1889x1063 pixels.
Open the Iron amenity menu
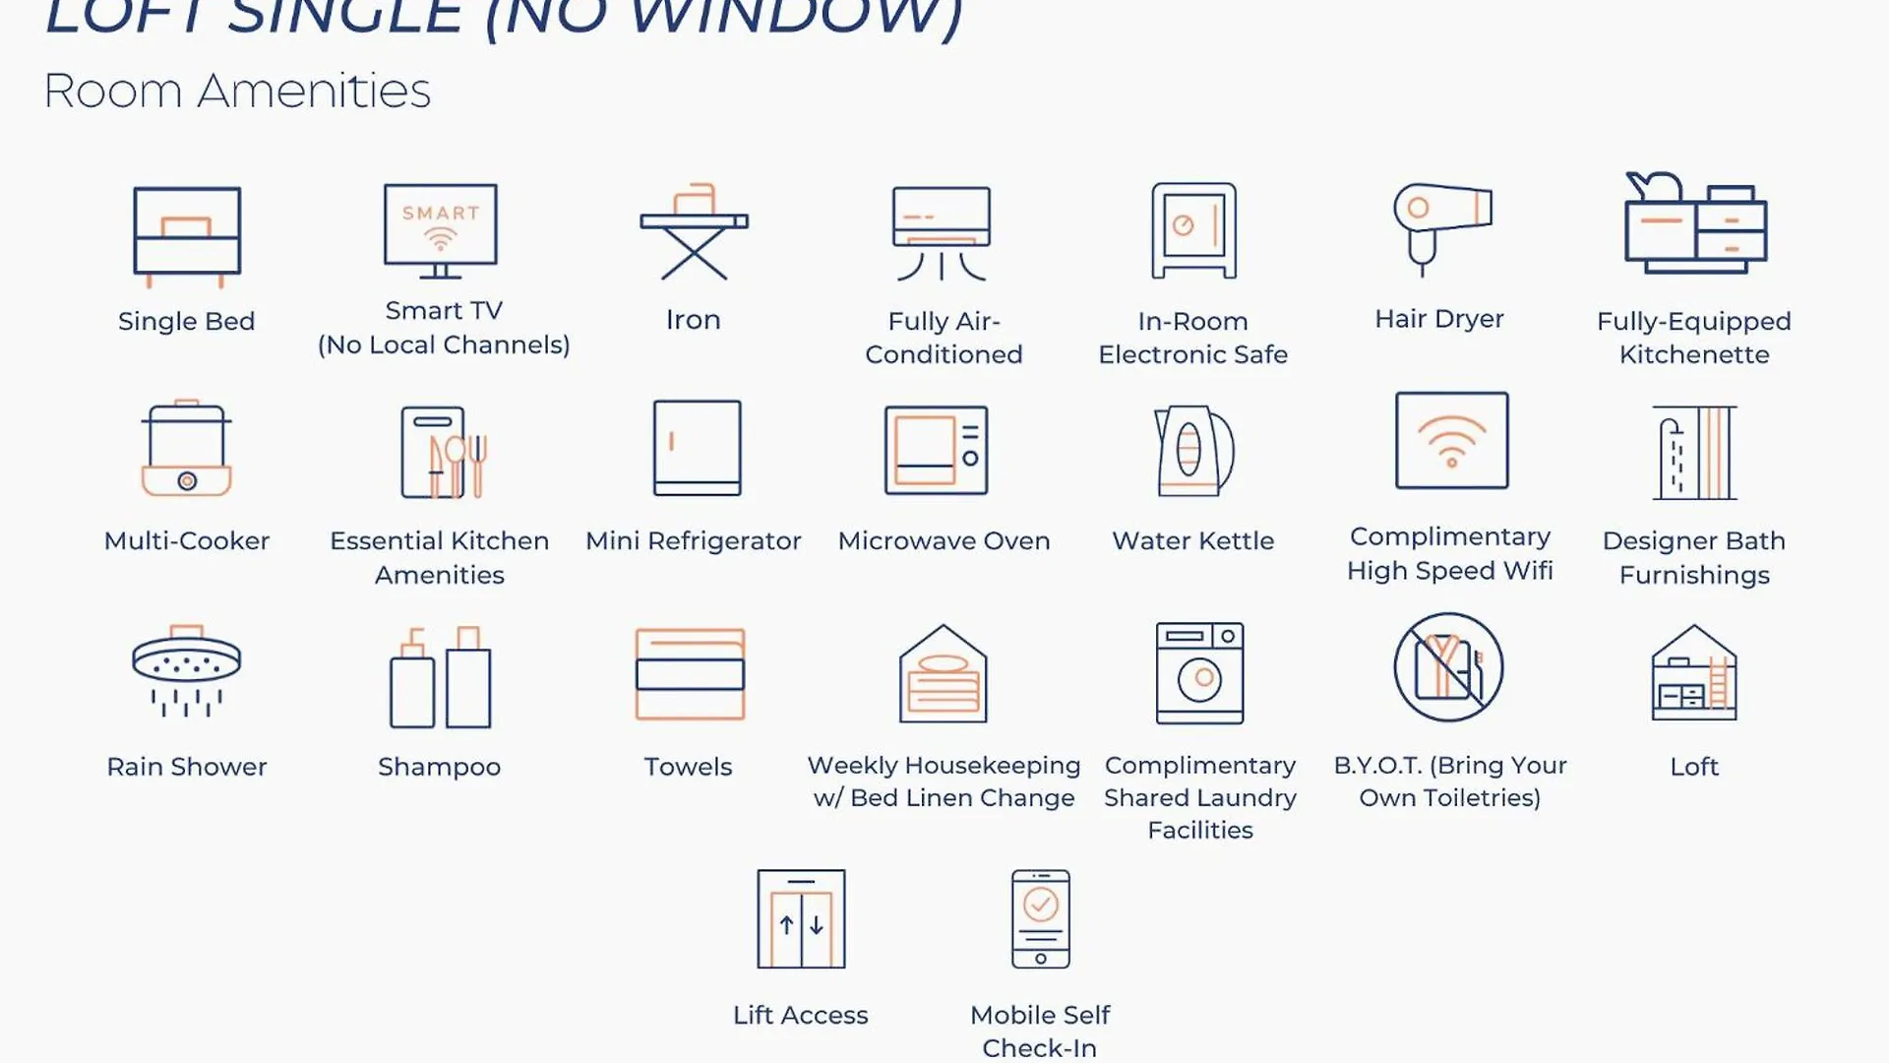pyautogui.click(x=693, y=249)
